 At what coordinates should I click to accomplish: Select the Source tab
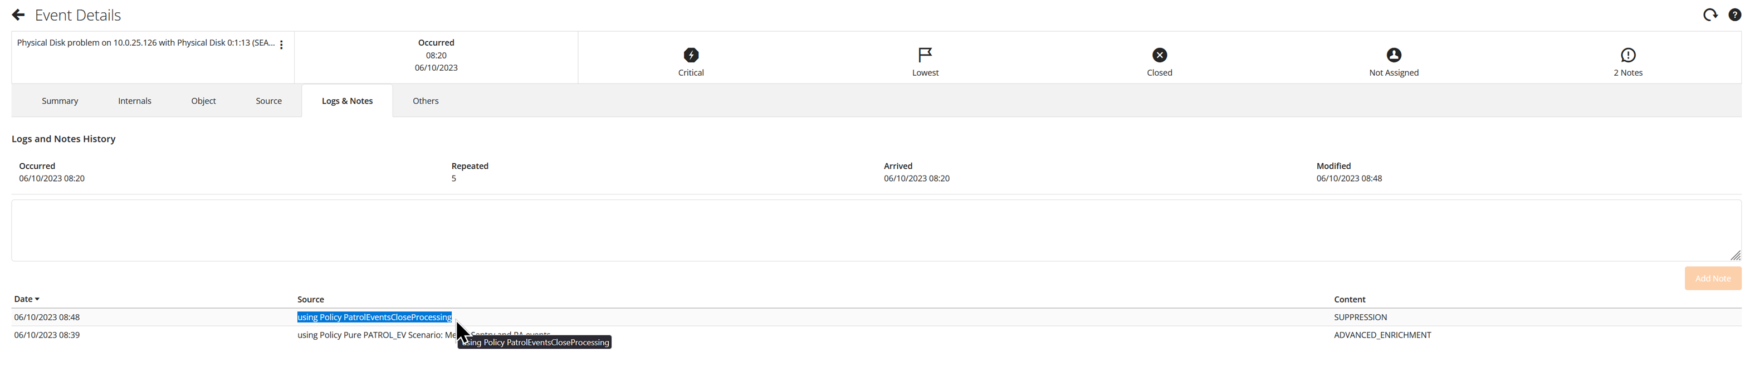click(268, 101)
